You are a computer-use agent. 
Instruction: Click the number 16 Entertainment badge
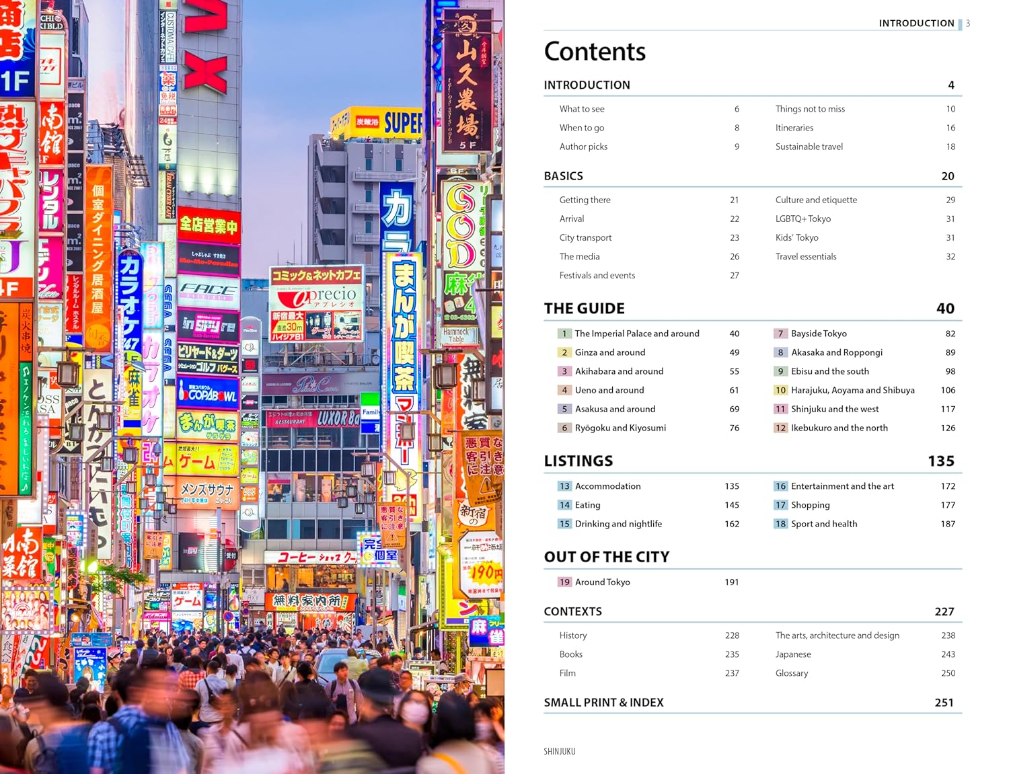pos(780,486)
